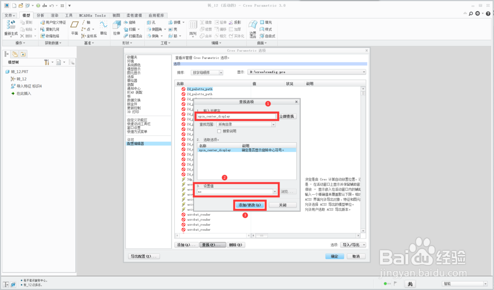Select 系统颜色 in options sidebar
Screen dimensions: 494x290
pyautogui.click(x=134, y=65)
